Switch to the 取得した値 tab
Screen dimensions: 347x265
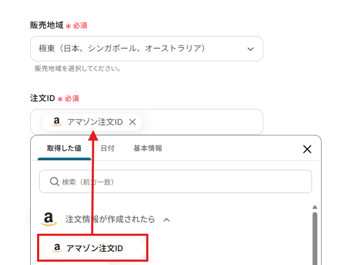tap(64, 149)
